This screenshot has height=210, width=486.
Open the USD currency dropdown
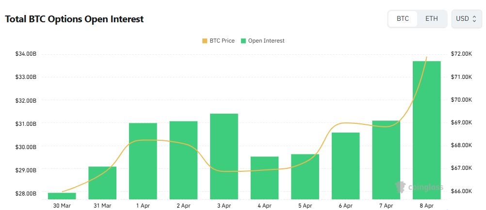(466, 19)
